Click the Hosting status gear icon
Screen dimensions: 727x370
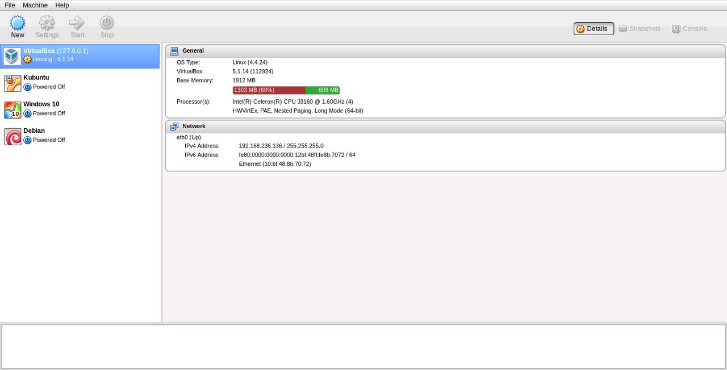(27, 59)
